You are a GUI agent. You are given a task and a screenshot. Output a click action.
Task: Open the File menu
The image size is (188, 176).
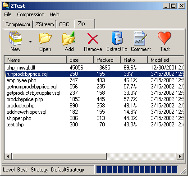point(8,14)
